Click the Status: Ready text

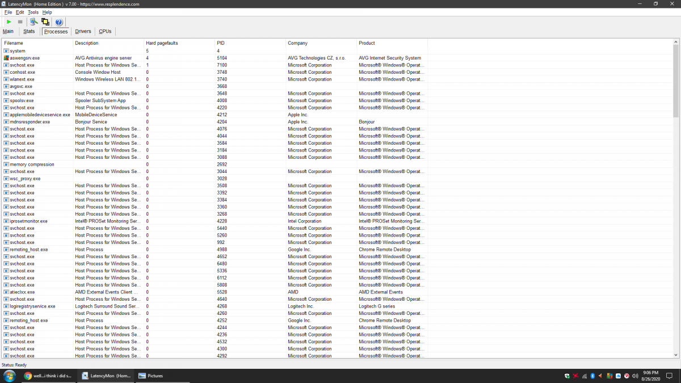pyautogui.click(x=14, y=365)
